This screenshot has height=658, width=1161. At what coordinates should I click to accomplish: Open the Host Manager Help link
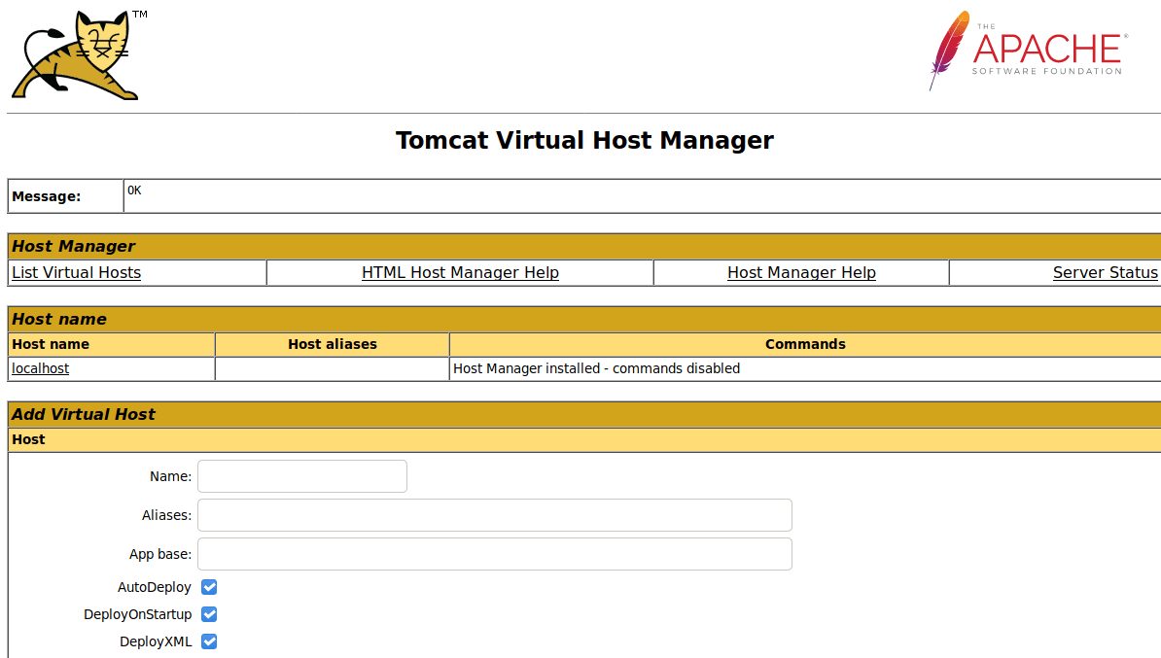click(801, 272)
